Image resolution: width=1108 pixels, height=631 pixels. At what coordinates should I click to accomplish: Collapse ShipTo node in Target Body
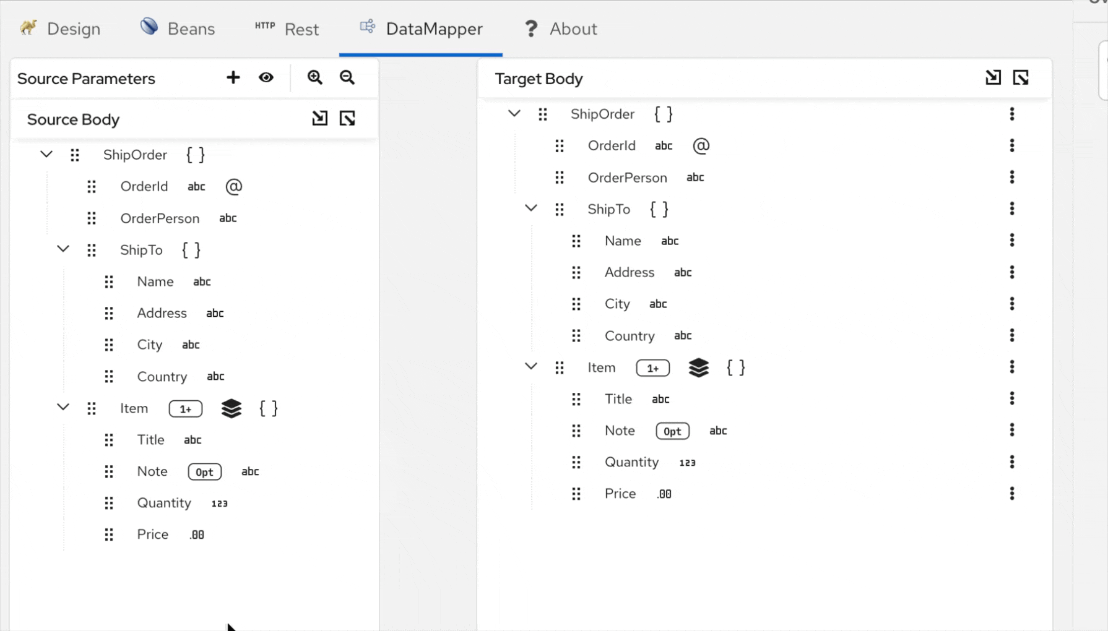click(531, 208)
